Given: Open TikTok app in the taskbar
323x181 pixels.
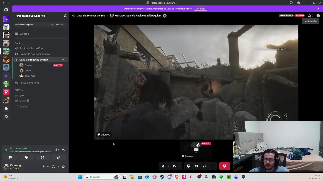Looking at the screenshot, I should (x=184, y=177).
